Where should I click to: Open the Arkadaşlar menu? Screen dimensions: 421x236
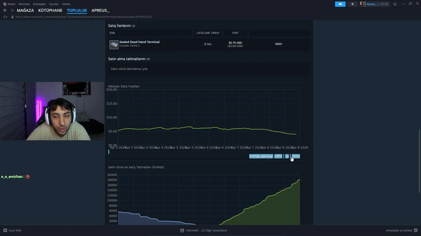[x=39, y=4]
